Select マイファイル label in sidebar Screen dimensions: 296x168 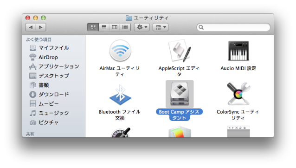54,48
